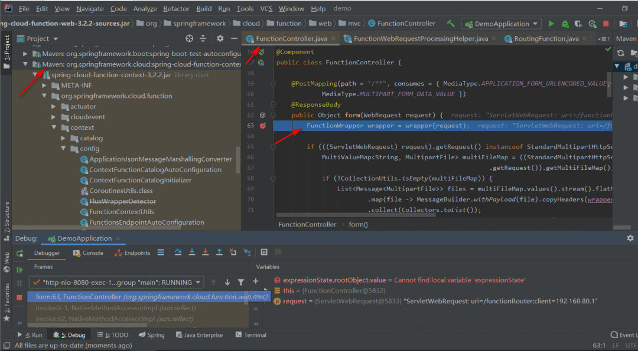The height and width of the screenshot is (351, 638).
Task: Open the 6: TODO tool window
Action: tap(113, 335)
